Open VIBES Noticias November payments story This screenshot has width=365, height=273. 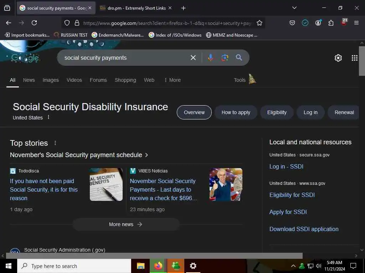pos(163,189)
